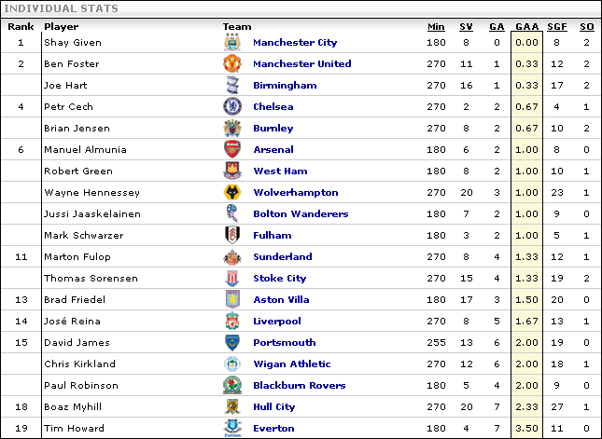Sort table by Min column header
The image size is (602, 439).
pyautogui.click(x=436, y=27)
